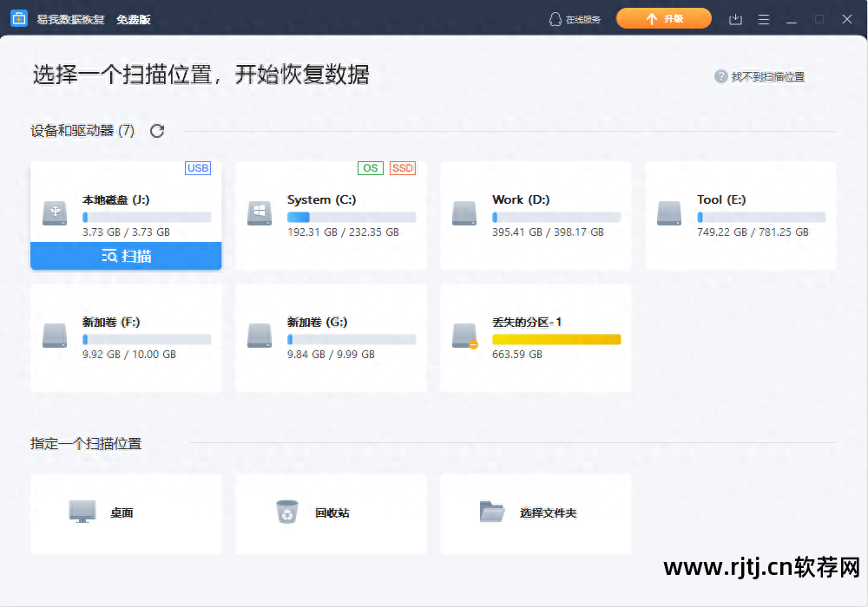Open the 回收站 recycle bin scan option
This screenshot has height=607, width=868.
[x=331, y=513]
